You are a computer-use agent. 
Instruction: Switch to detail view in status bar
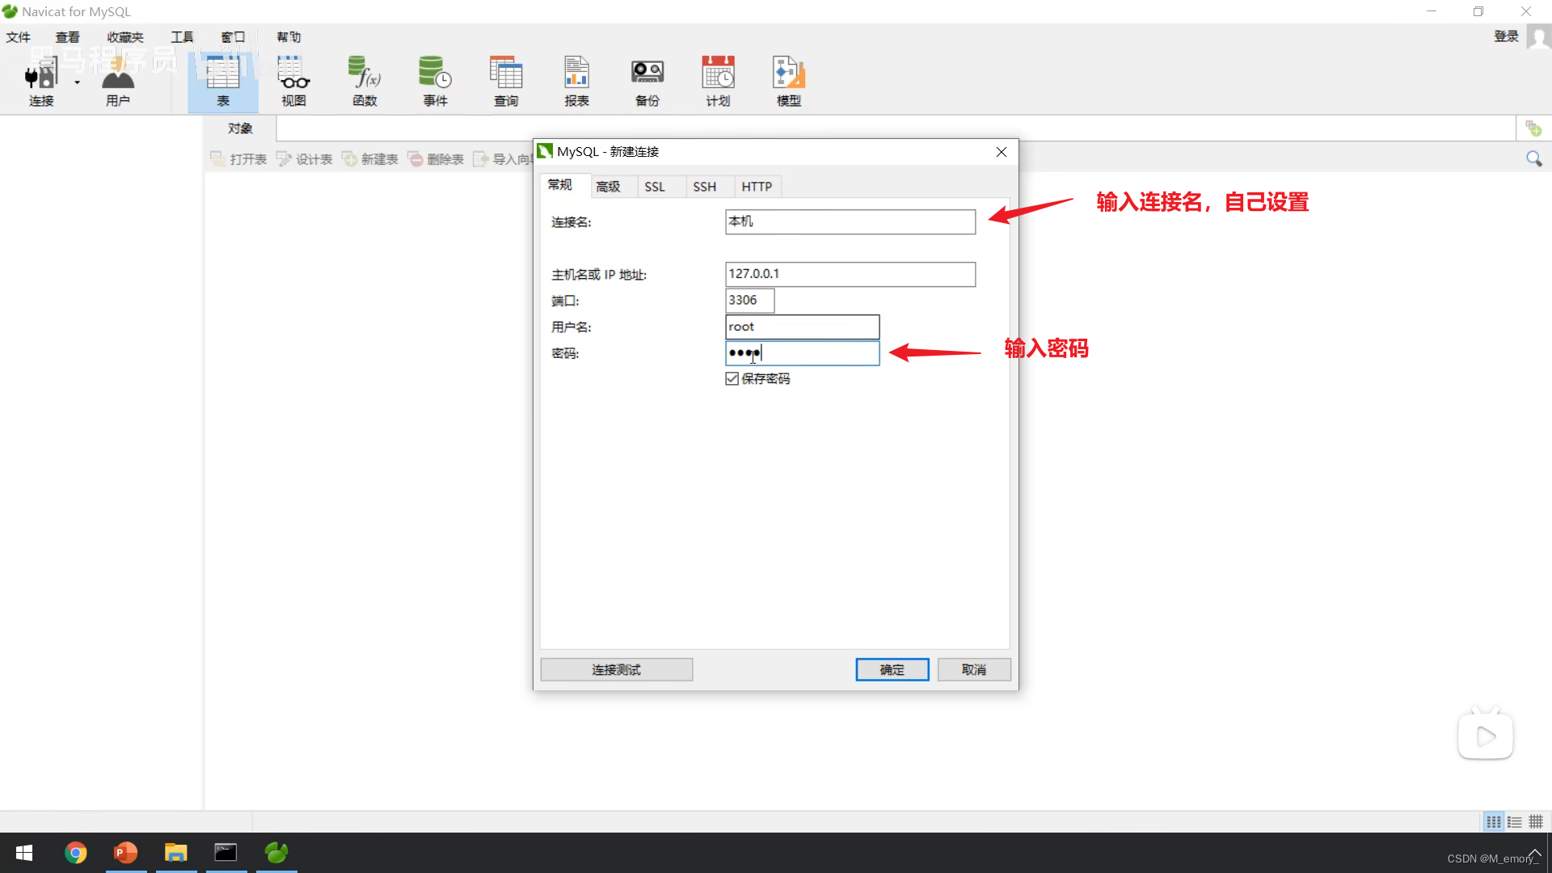coord(1536,821)
